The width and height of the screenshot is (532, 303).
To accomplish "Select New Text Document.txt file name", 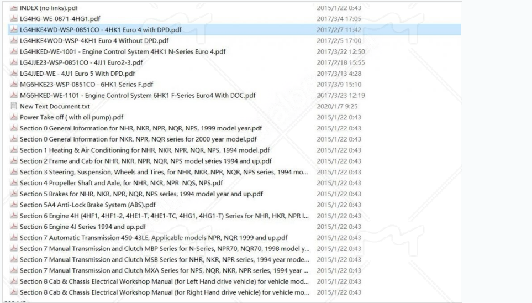I will (55, 106).
